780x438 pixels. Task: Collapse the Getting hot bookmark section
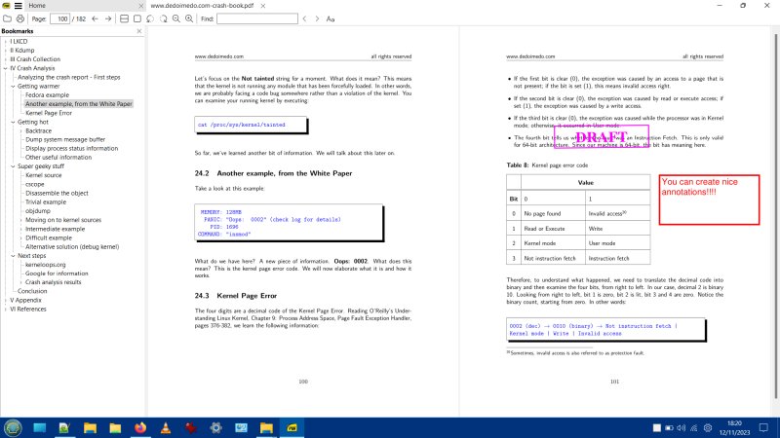click(13, 122)
